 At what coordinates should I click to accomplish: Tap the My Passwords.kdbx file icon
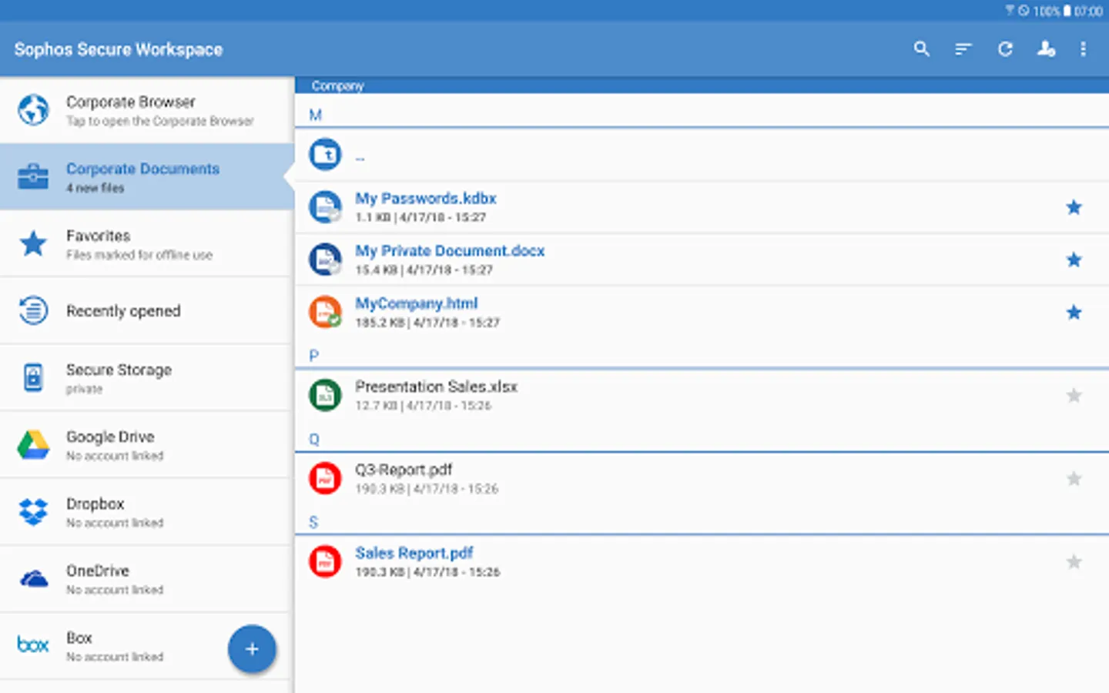[x=325, y=207]
